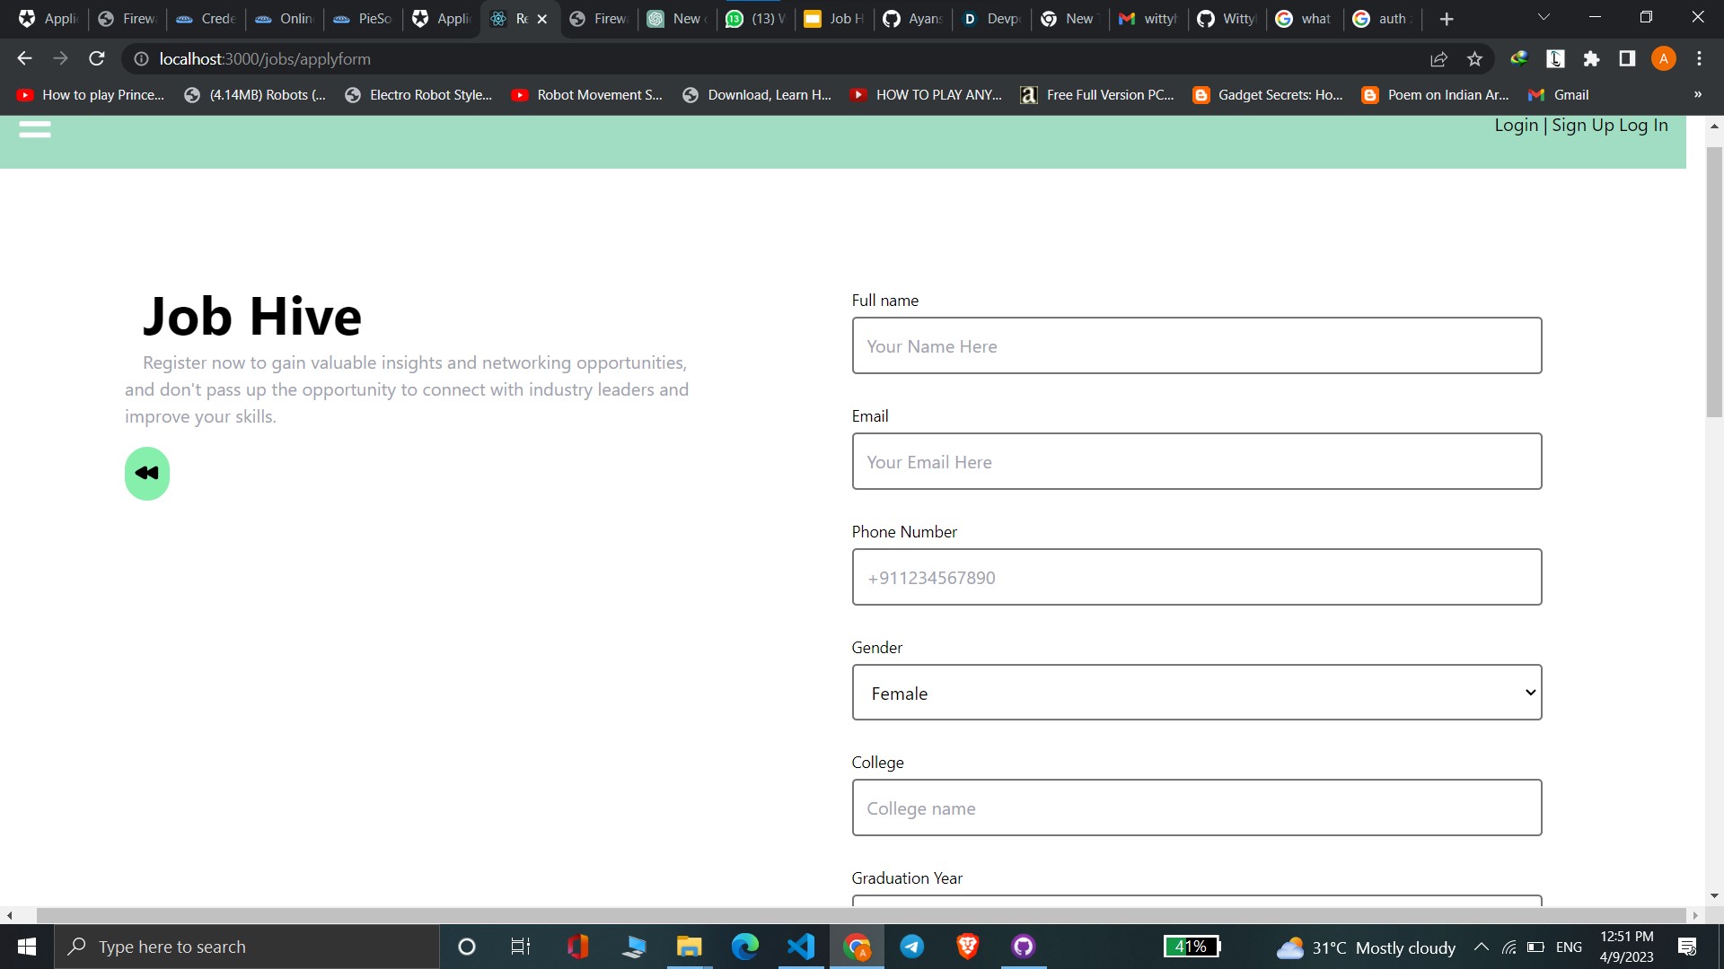This screenshot has width=1724, height=969.
Task: Open the tab search dropdown arrow
Action: [1544, 18]
